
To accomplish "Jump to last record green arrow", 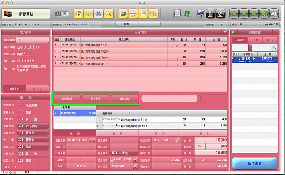I will coord(264,14).
